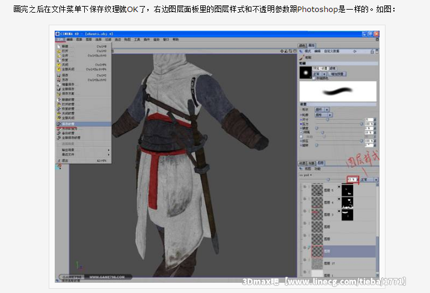Open the Edit menu next to File
The width and height of the screenshot is (430, 293).
69,40
